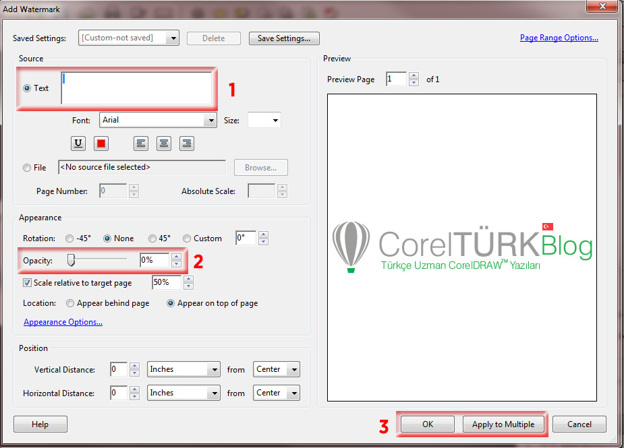624x448 pixels.
Task: Cancel the Add Watermark dialog
Action: pos(579,424)
